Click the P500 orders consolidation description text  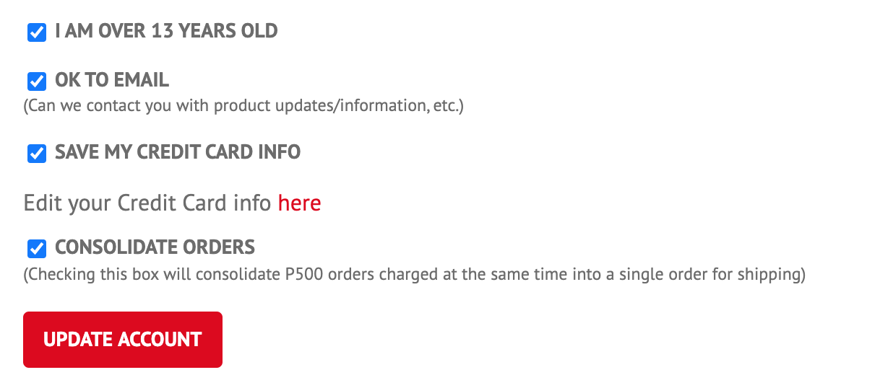(x=414, y=275)
